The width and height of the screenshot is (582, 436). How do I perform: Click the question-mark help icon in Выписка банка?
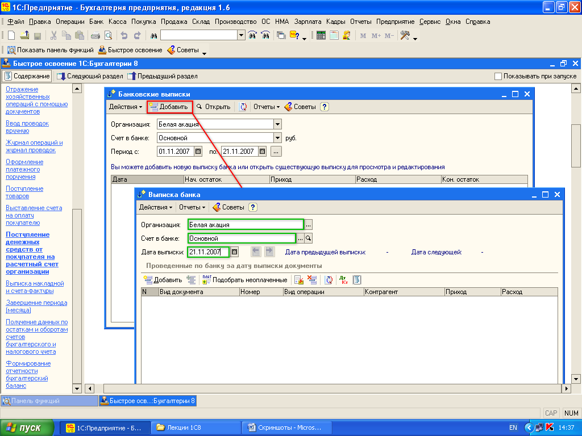[253, 207]
